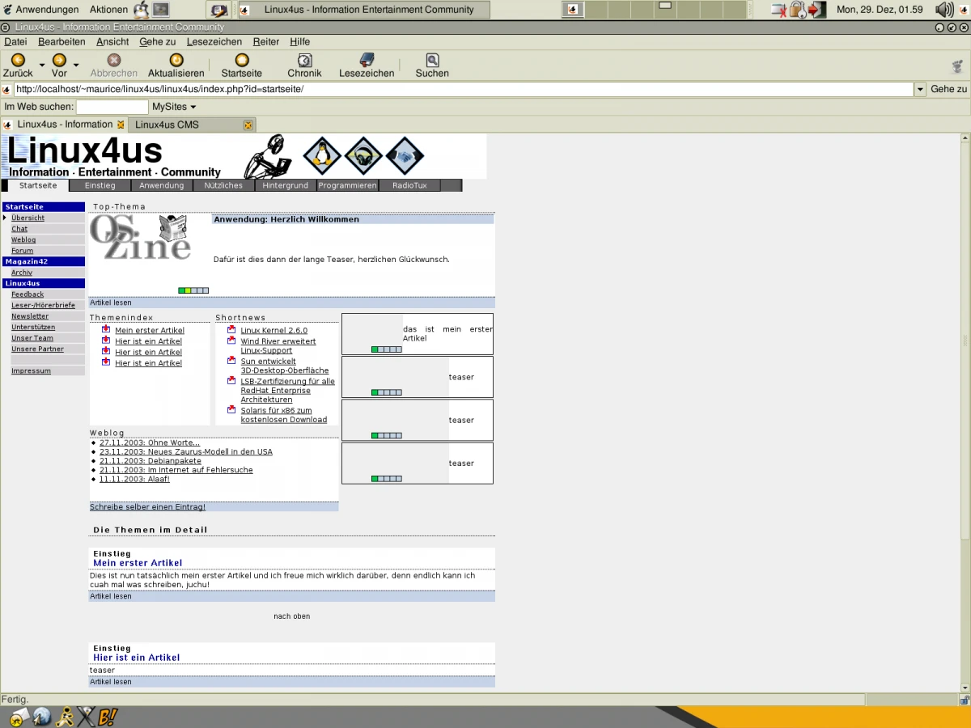The height and width of the screenshot is (728, 971).
Task: Open the Ansicht menu
Action: [112, 41]
